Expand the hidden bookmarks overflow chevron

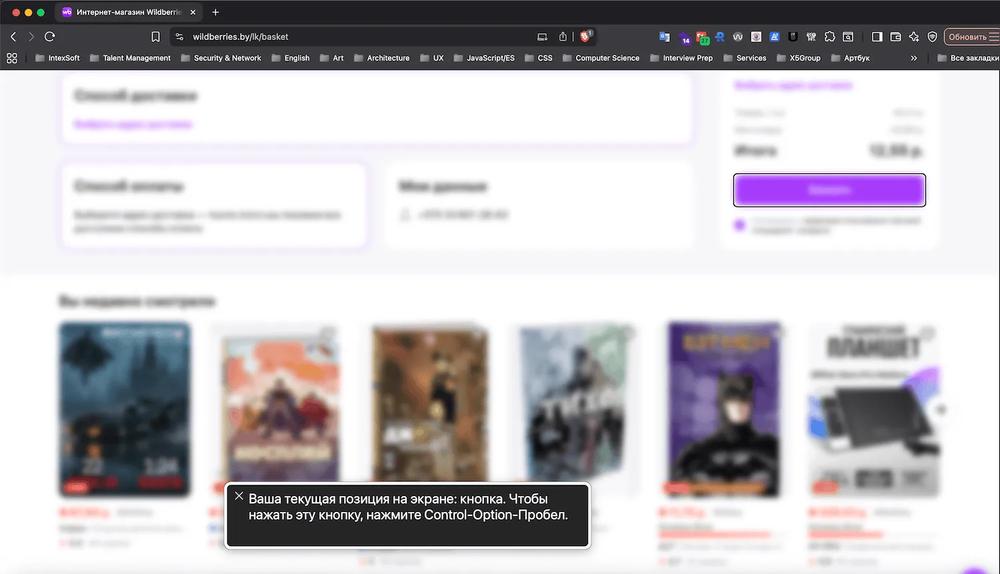913,58
